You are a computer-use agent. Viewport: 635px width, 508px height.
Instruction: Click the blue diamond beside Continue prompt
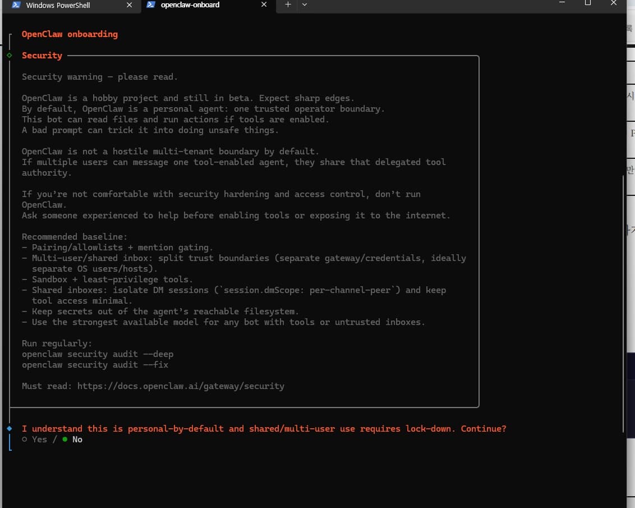[x=10, y=428]
